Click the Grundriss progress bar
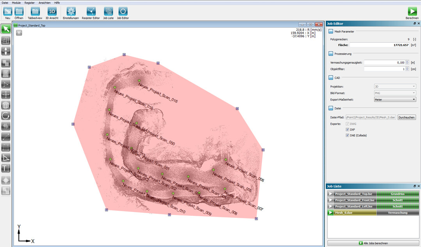The height and width of the screenshot is (247, 421). click(398, 194)
